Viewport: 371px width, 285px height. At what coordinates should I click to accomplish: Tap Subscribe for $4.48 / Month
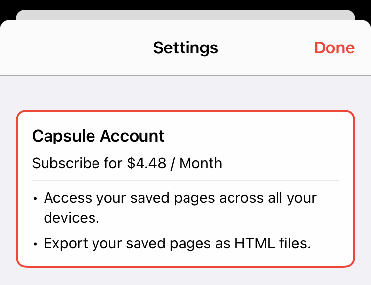click(x=127, y=163)
